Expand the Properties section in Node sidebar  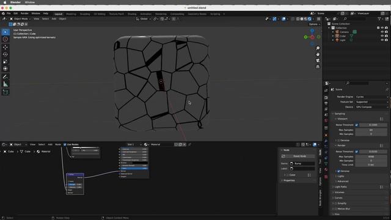tap(289, 180)
